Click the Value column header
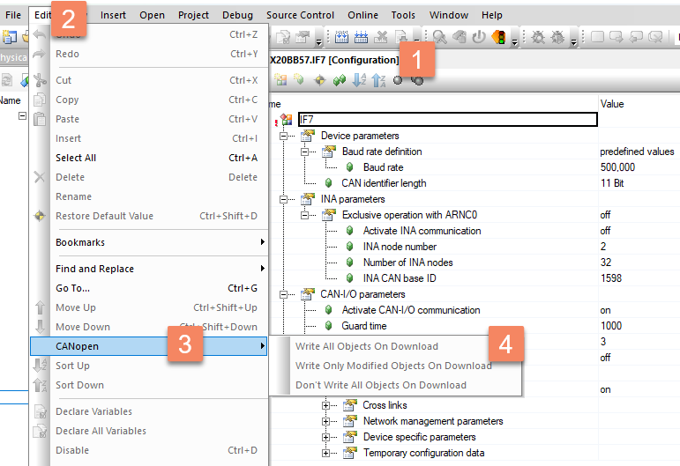The image size is (680, 466). tap(612, 104)
